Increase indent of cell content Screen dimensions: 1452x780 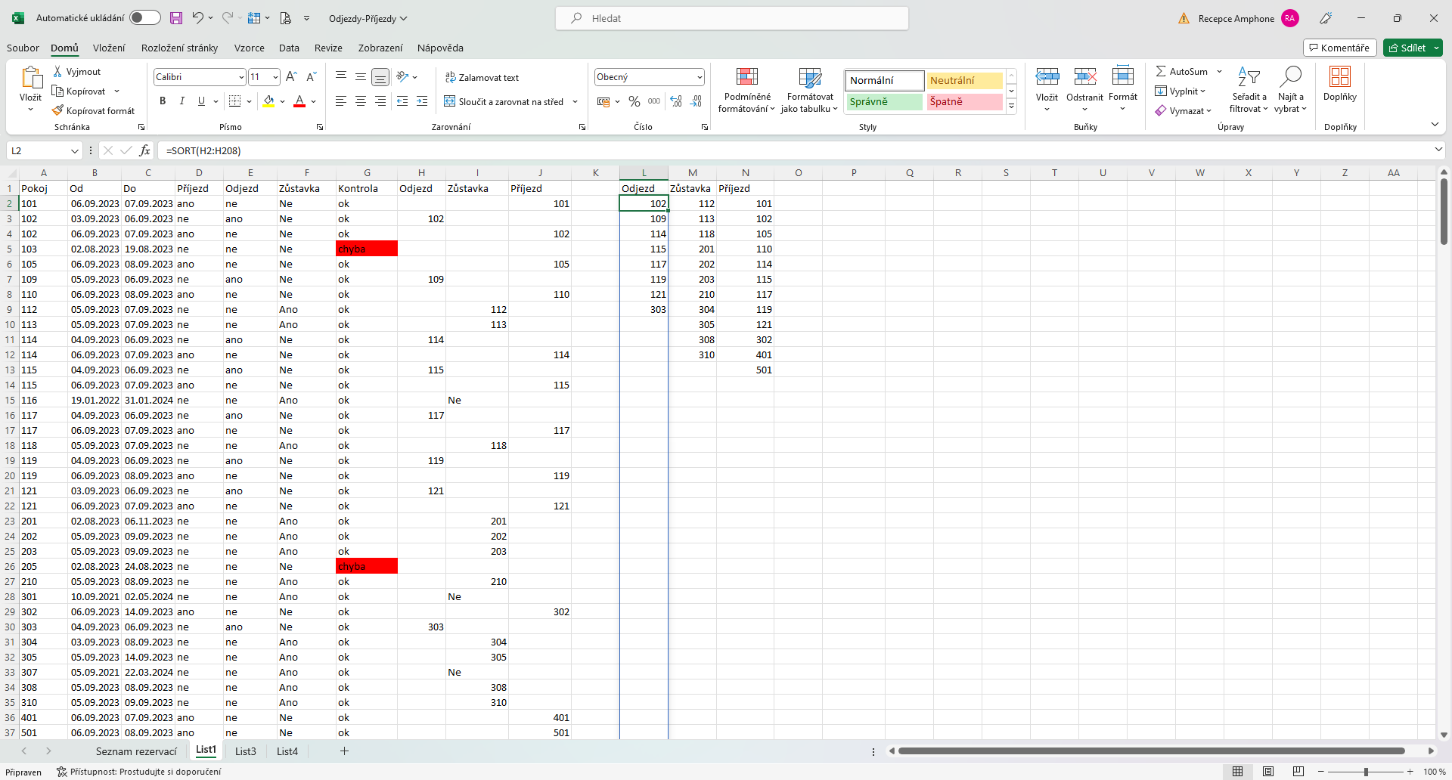422,101
